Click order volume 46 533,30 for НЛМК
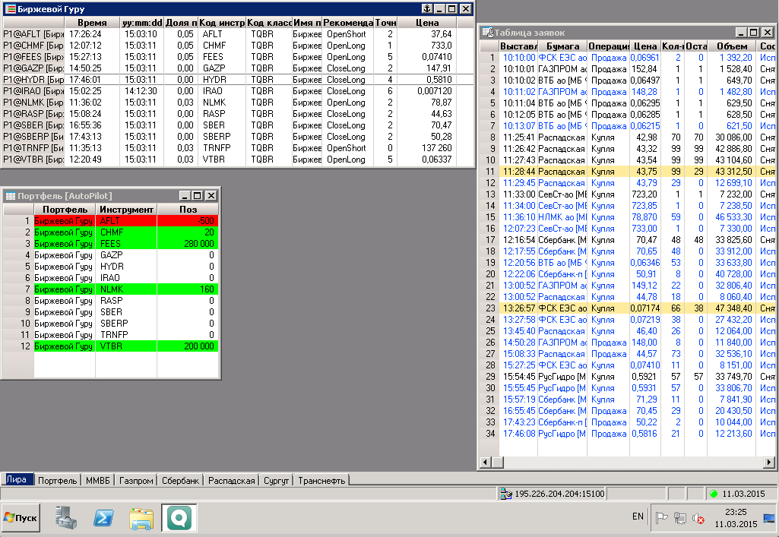The width and height of the screenshot is (779, 537). pos(733,217)
